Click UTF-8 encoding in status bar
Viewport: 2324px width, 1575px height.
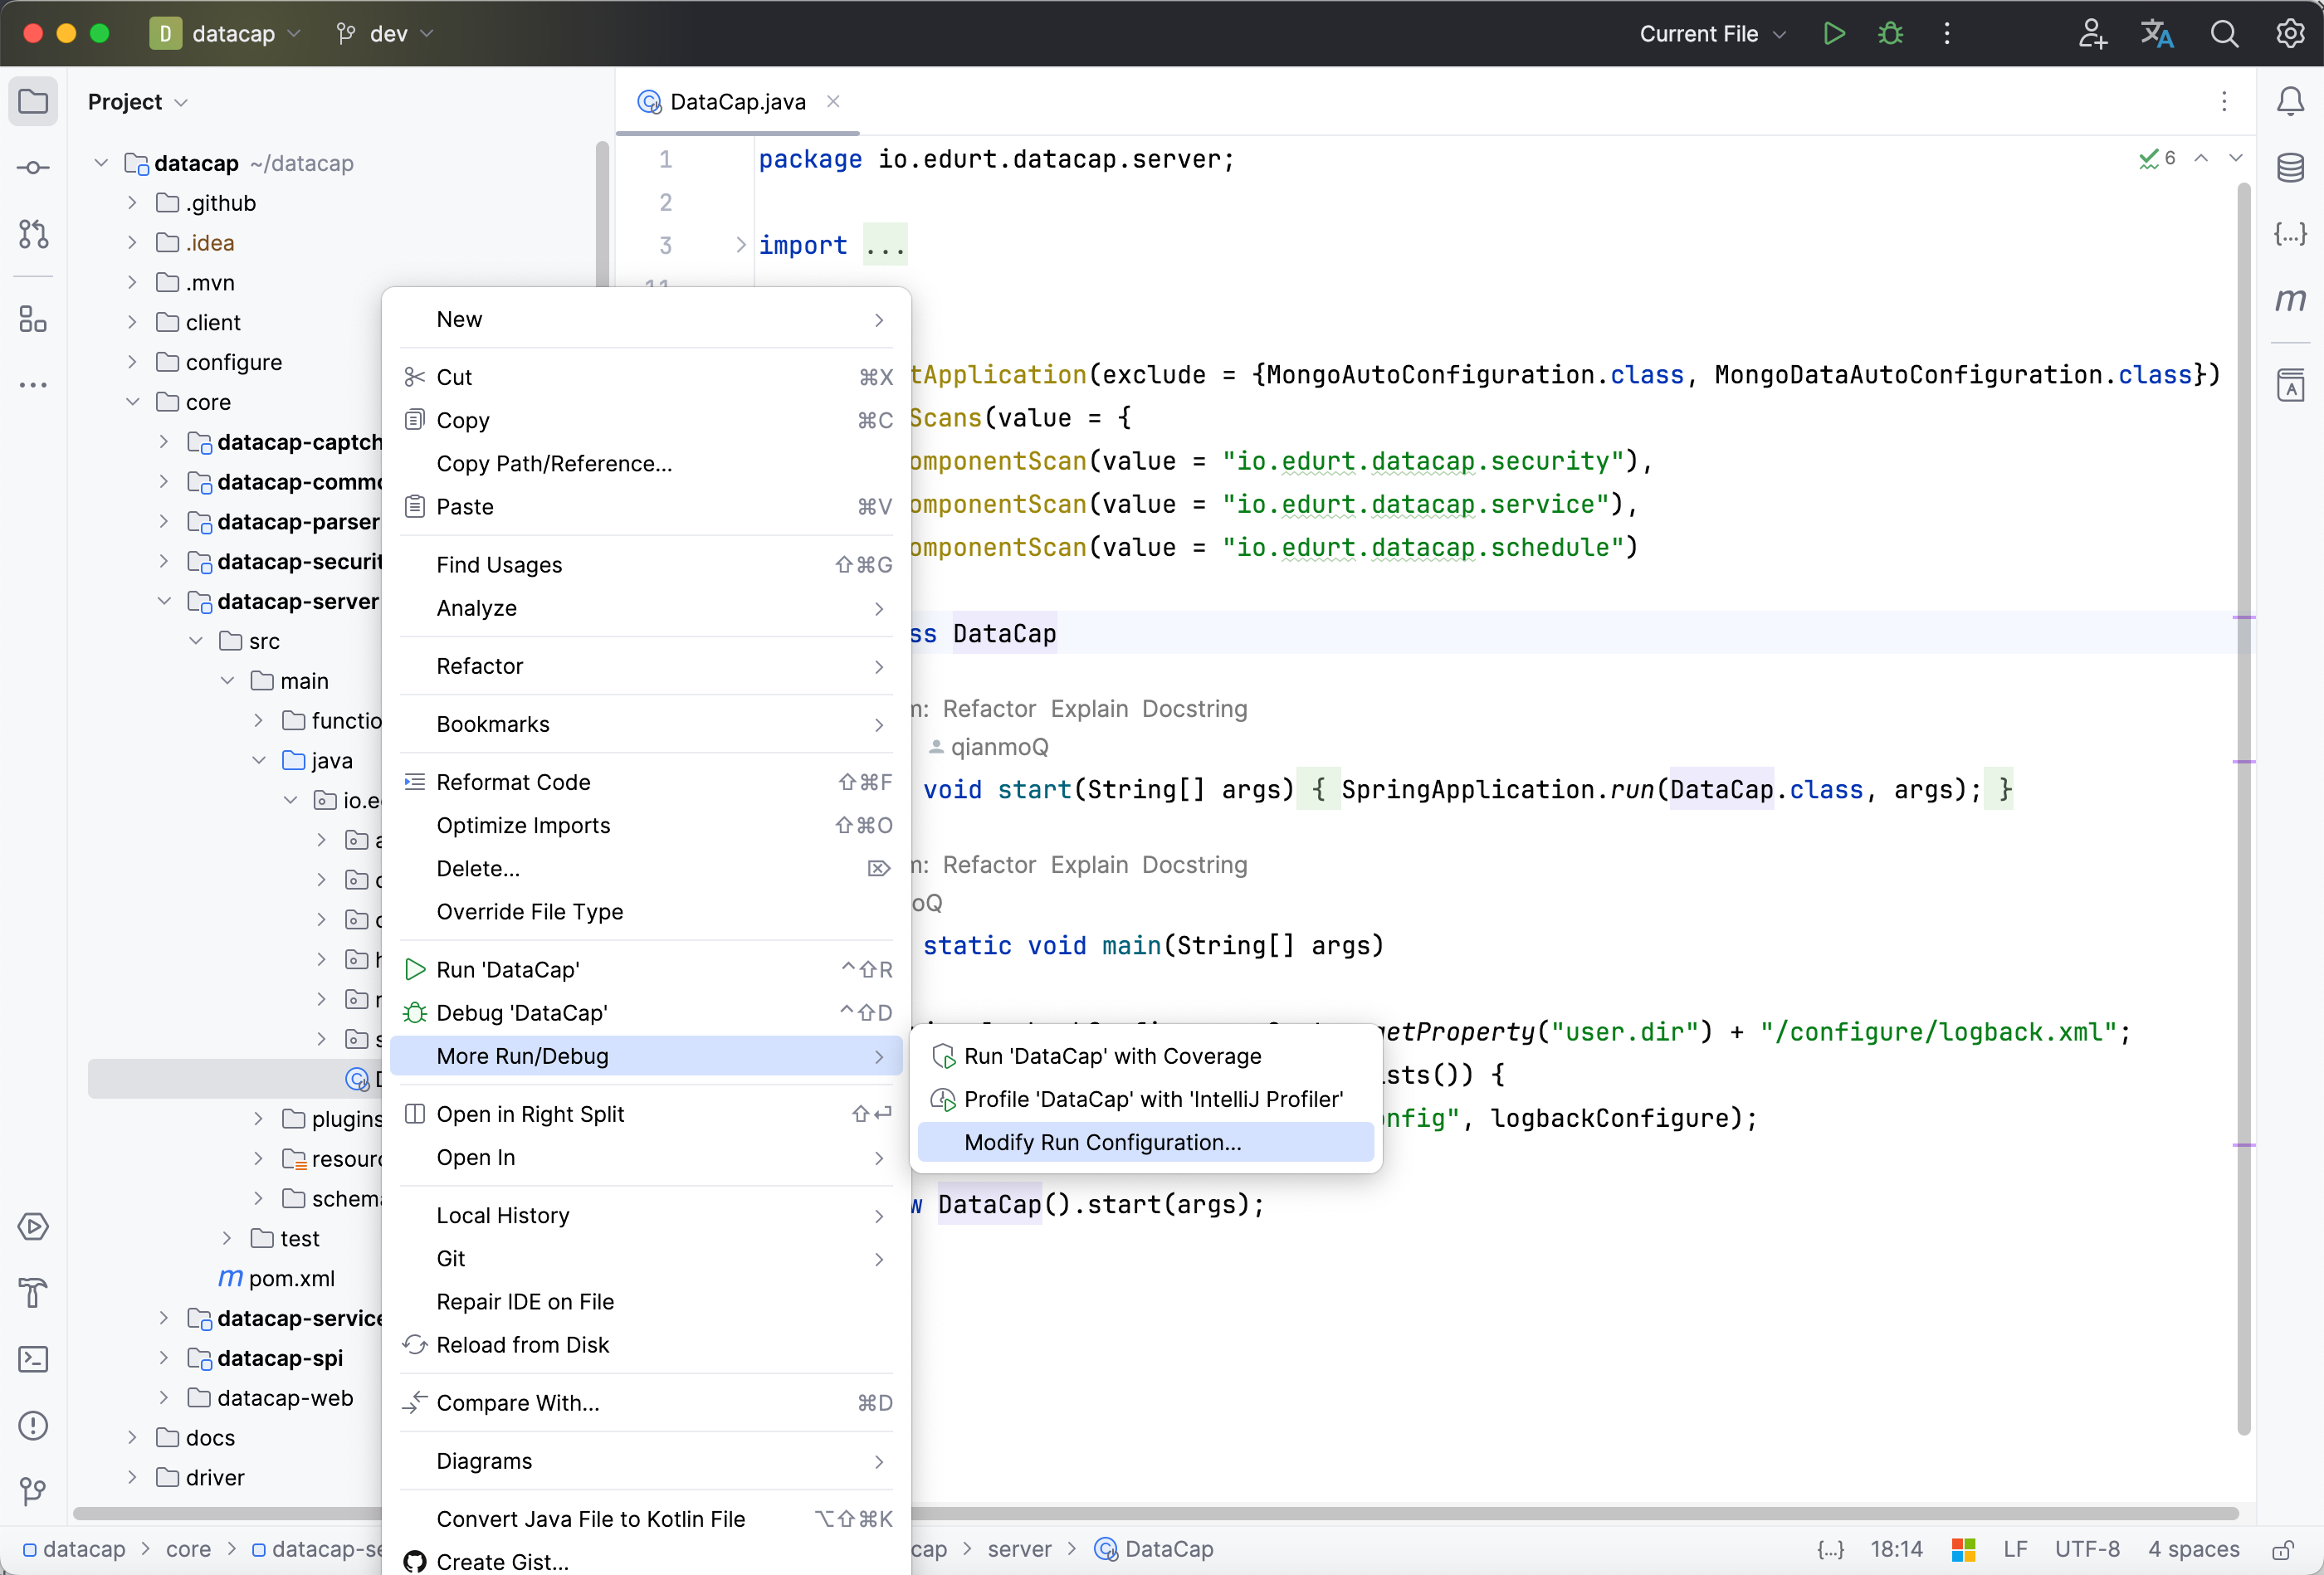(x=2087, y=1550)
